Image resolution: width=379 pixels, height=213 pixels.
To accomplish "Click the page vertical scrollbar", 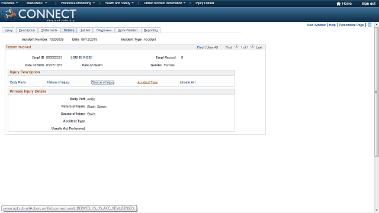I will 377,92.
